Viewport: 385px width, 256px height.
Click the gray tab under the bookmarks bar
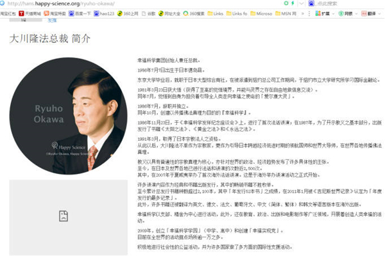pyautogui.click(x=26, y=20)
